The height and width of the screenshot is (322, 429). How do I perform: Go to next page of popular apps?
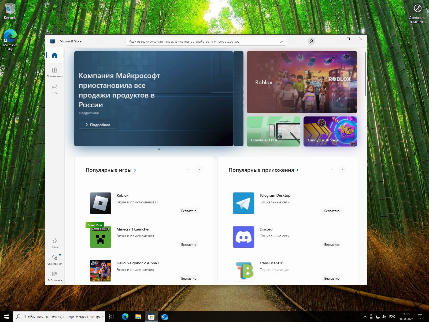(342, 169)
